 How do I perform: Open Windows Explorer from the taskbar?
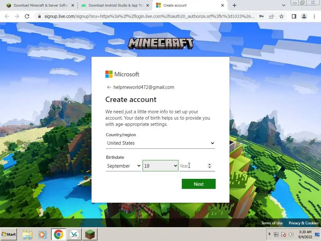click(27, 234)
